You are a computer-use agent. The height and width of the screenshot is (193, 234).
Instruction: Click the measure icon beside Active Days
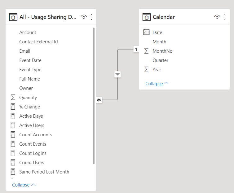13,116
